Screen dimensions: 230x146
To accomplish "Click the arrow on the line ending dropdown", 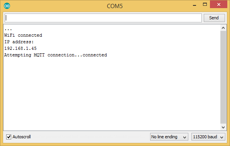I will point(184,137).
